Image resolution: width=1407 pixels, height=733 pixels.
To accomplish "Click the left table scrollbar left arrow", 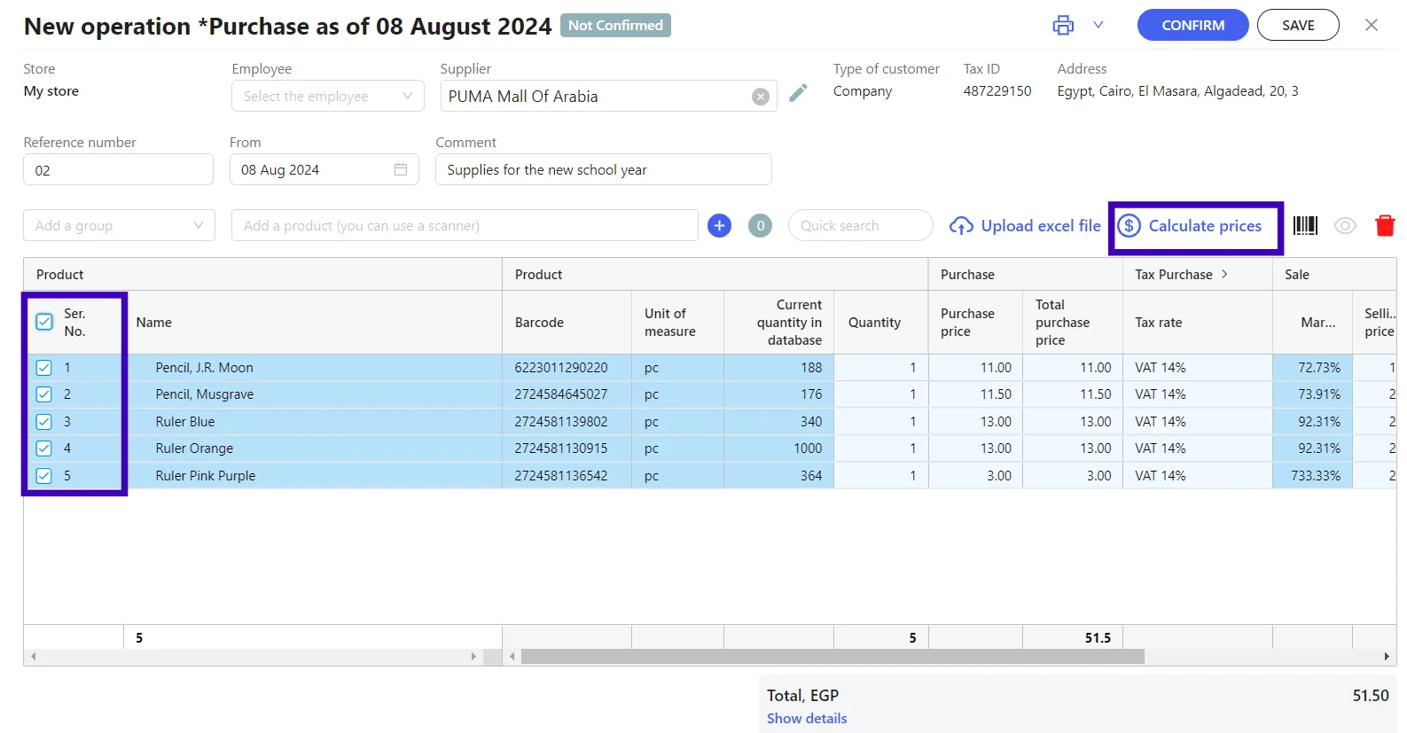I will 34,657.
